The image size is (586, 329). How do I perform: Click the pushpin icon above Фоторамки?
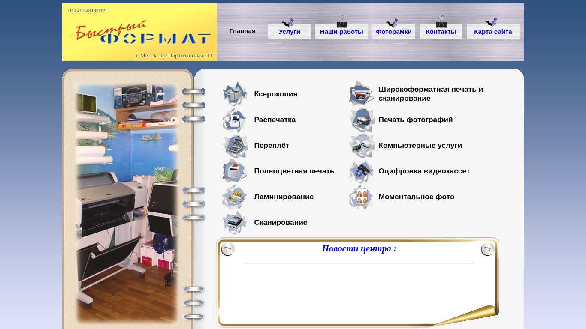click(392, 23)
